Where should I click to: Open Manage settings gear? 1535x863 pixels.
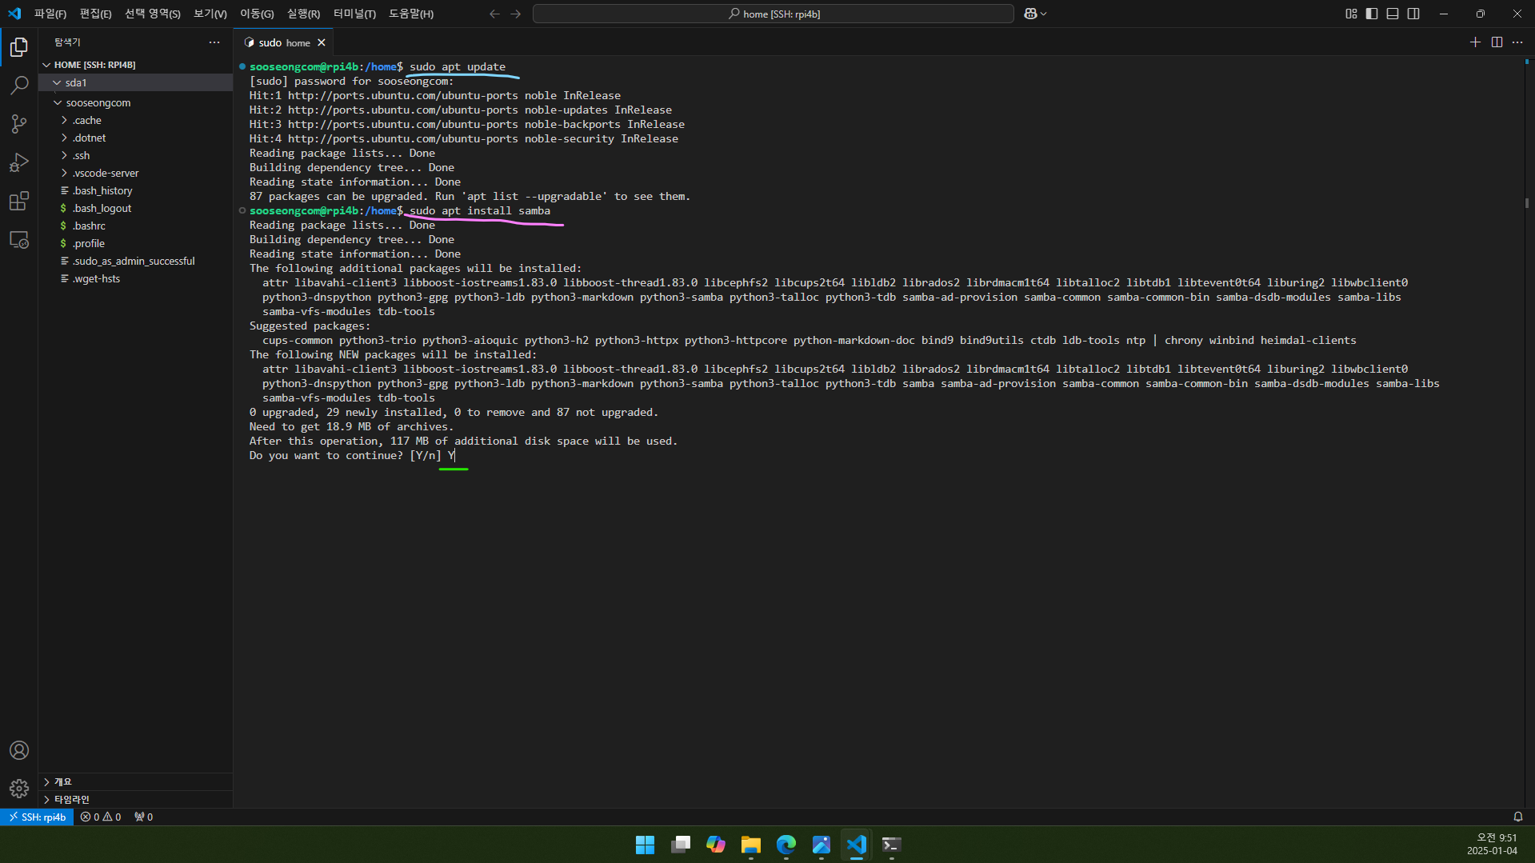tap(19, 789)
